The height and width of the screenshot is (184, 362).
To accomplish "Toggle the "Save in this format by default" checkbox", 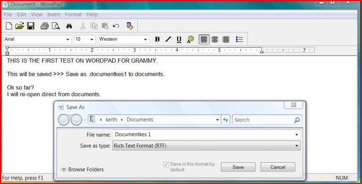I will click(x=166, y=164).
